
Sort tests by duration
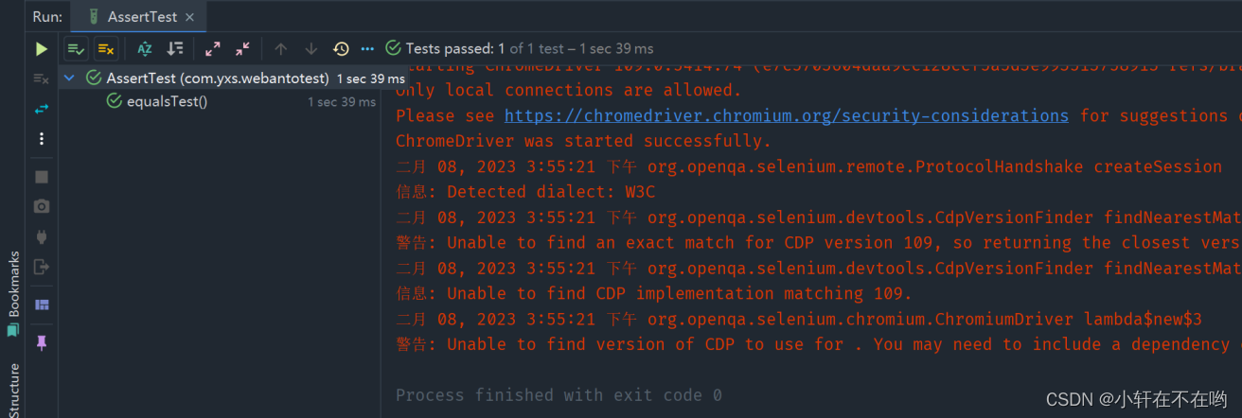(175, 48)
